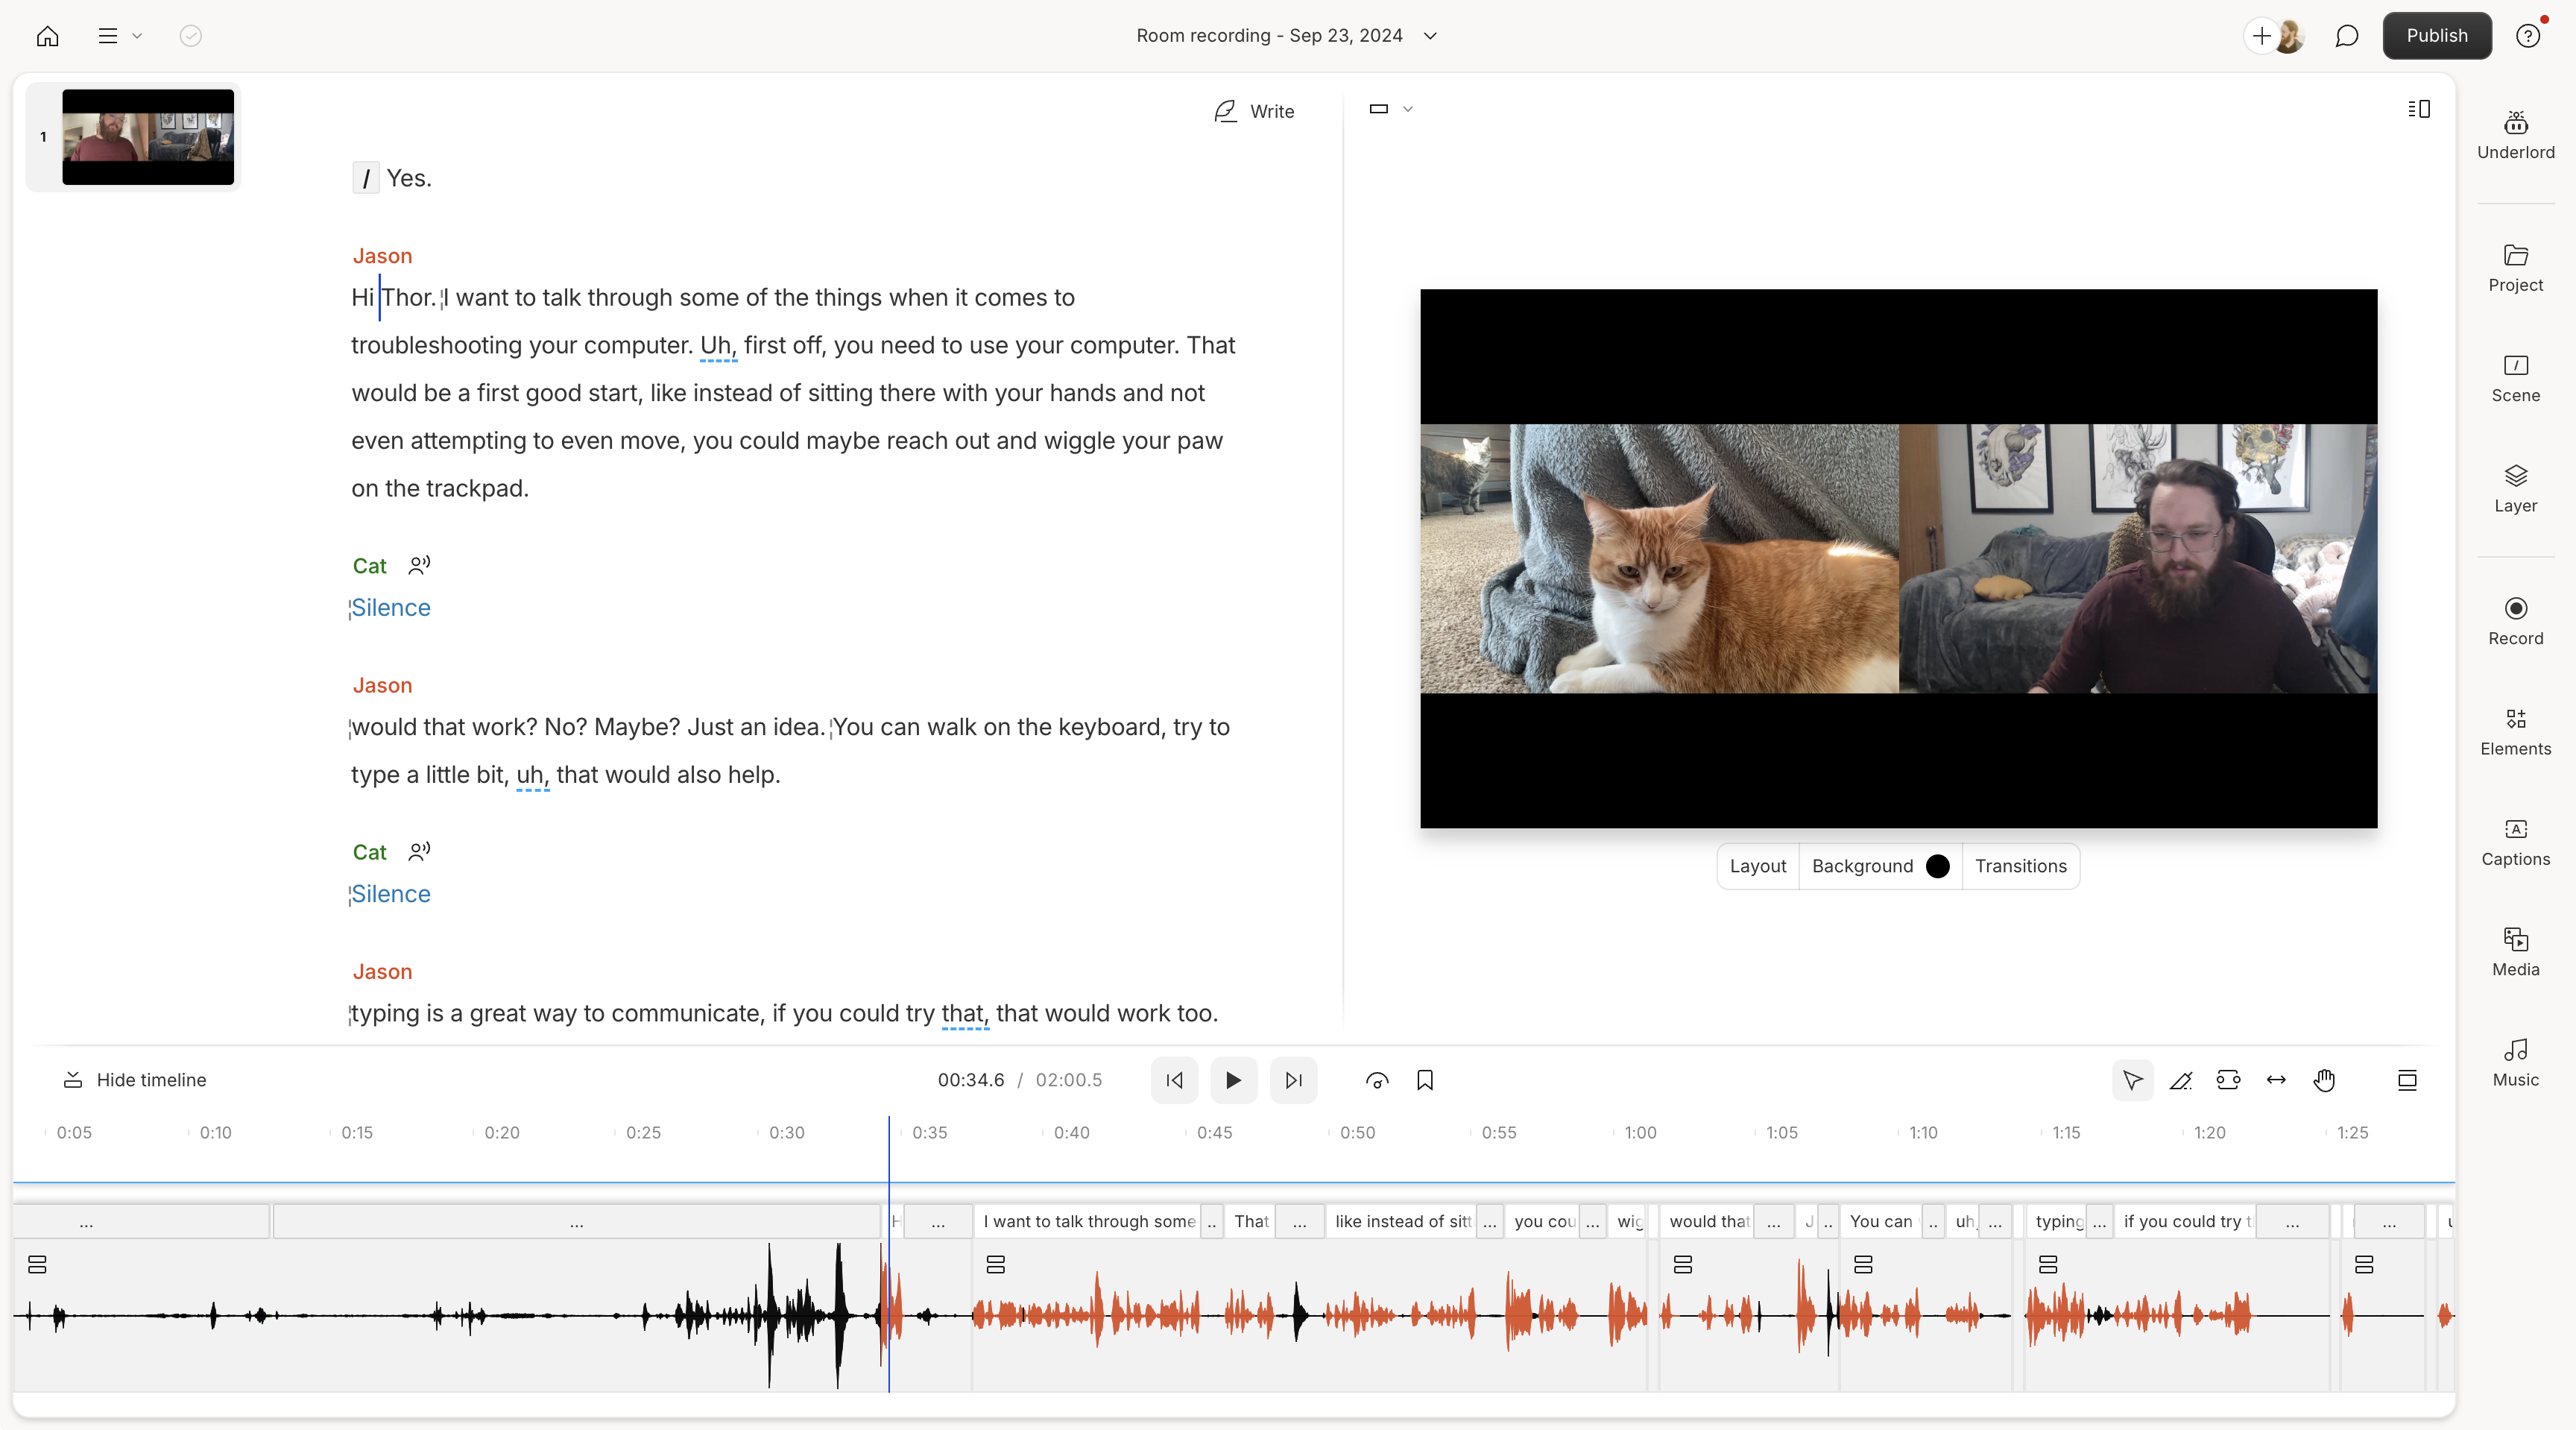Click the word 'Thor.' in the transcript
2576x1430 pixels.
pos(409,298)
